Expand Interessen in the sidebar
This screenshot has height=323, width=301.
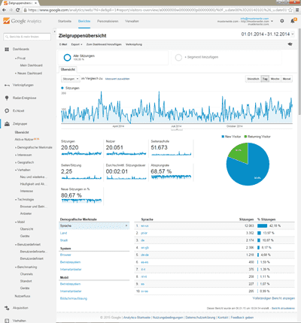(23, 155)
